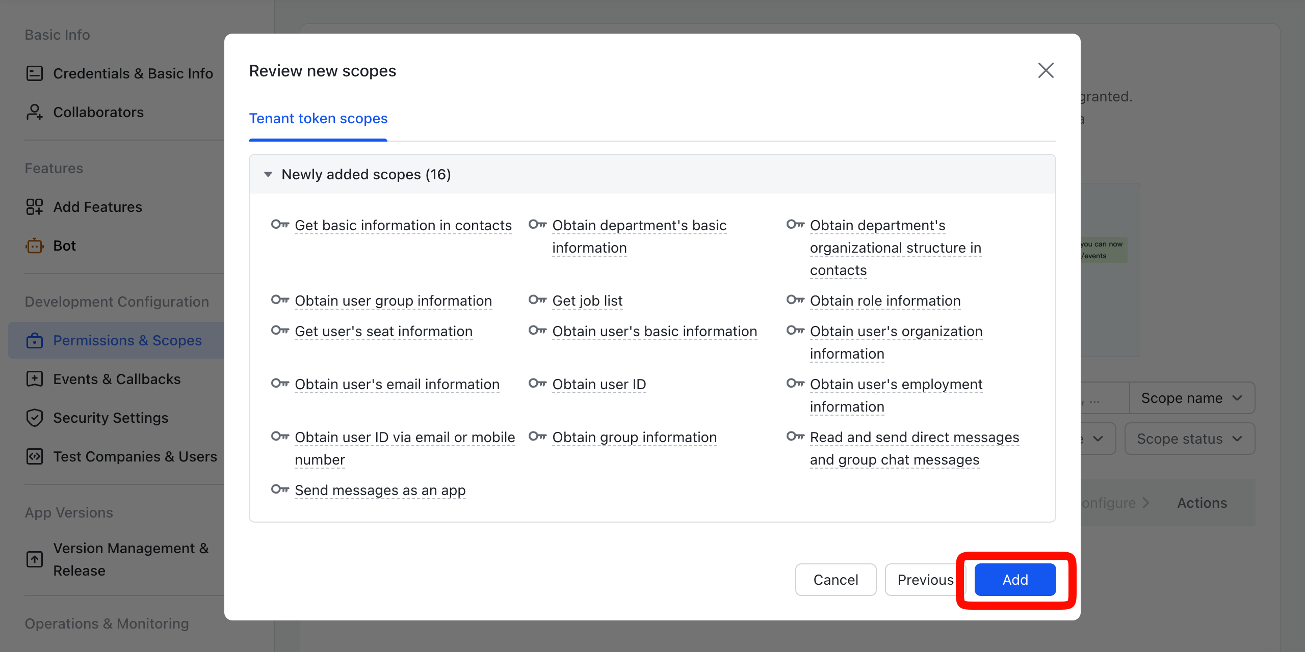Click the Cancel button
The image size is (1305, 652).
[x=836, y=580]
